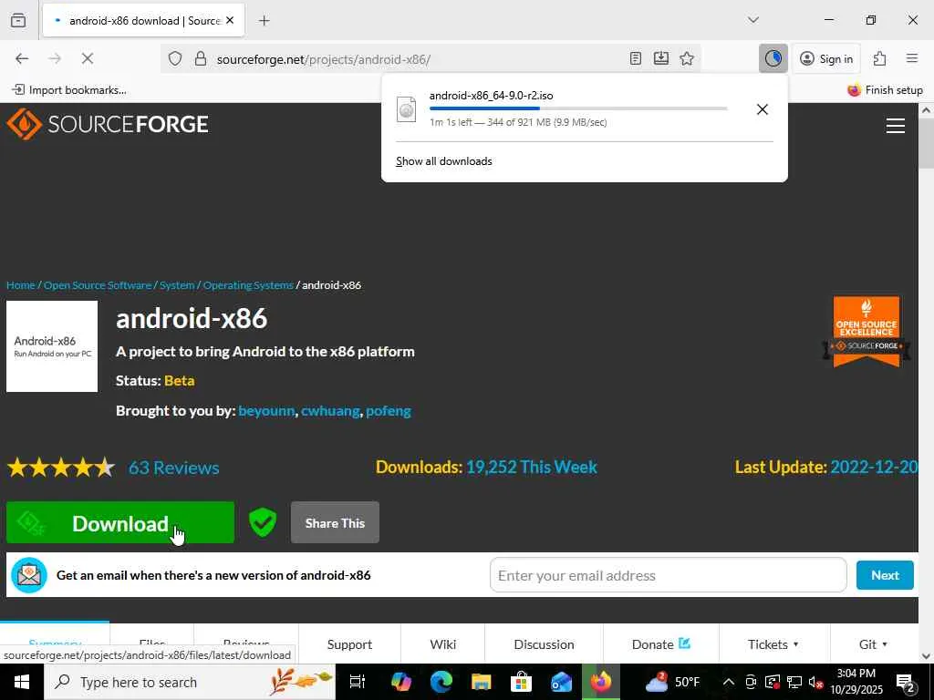This screenshot has height=700, width=934.
Task: Click the SourceForge logo
Action: pyautogui.click(x=108, y=124)
